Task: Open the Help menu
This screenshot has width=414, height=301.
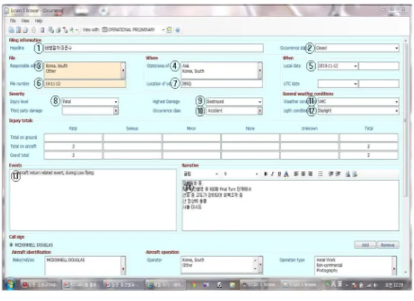Action: (x=38, y=21)
